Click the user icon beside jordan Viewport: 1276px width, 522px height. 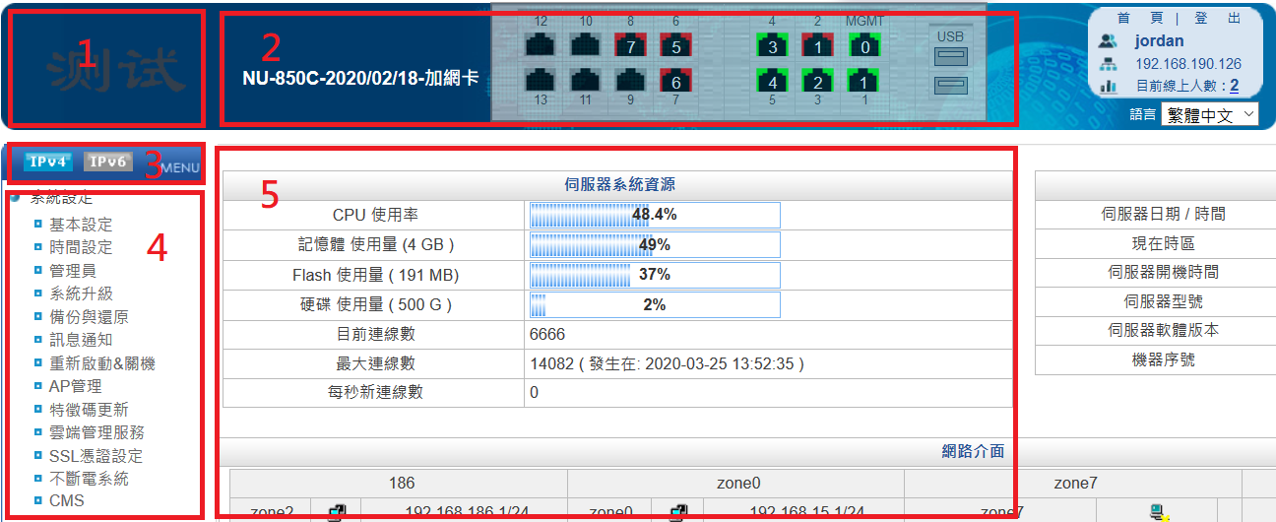point(1108,41)
